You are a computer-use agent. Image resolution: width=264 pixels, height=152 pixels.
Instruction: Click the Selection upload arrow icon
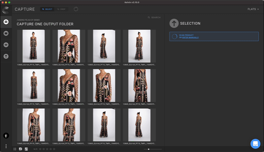click(x=174, y=23)
